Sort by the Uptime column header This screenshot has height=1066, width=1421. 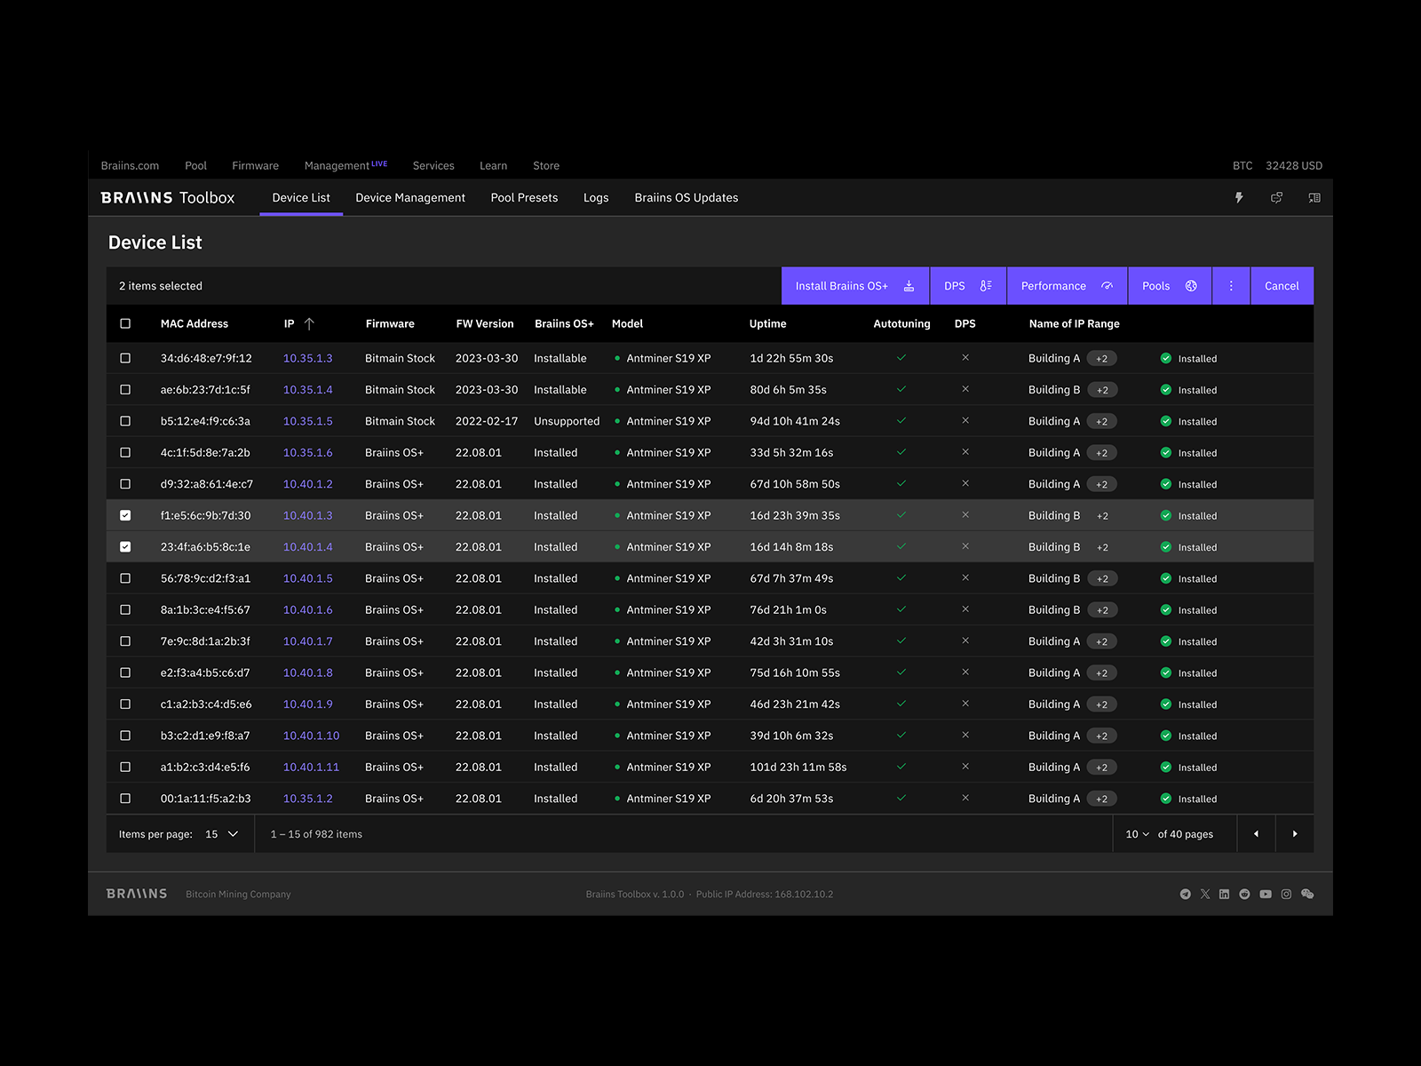pyautogui.click(x=768, y=324)
